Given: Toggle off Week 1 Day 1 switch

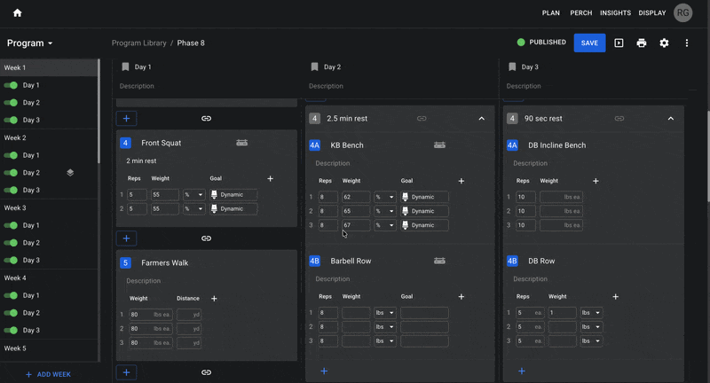Looking at the screenshot, I should (x=11, y=85).
